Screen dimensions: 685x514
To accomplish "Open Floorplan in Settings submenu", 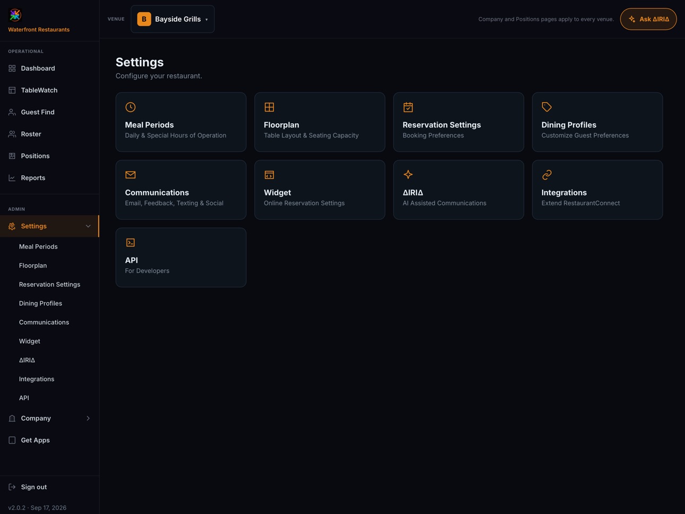I will [33, 265].
